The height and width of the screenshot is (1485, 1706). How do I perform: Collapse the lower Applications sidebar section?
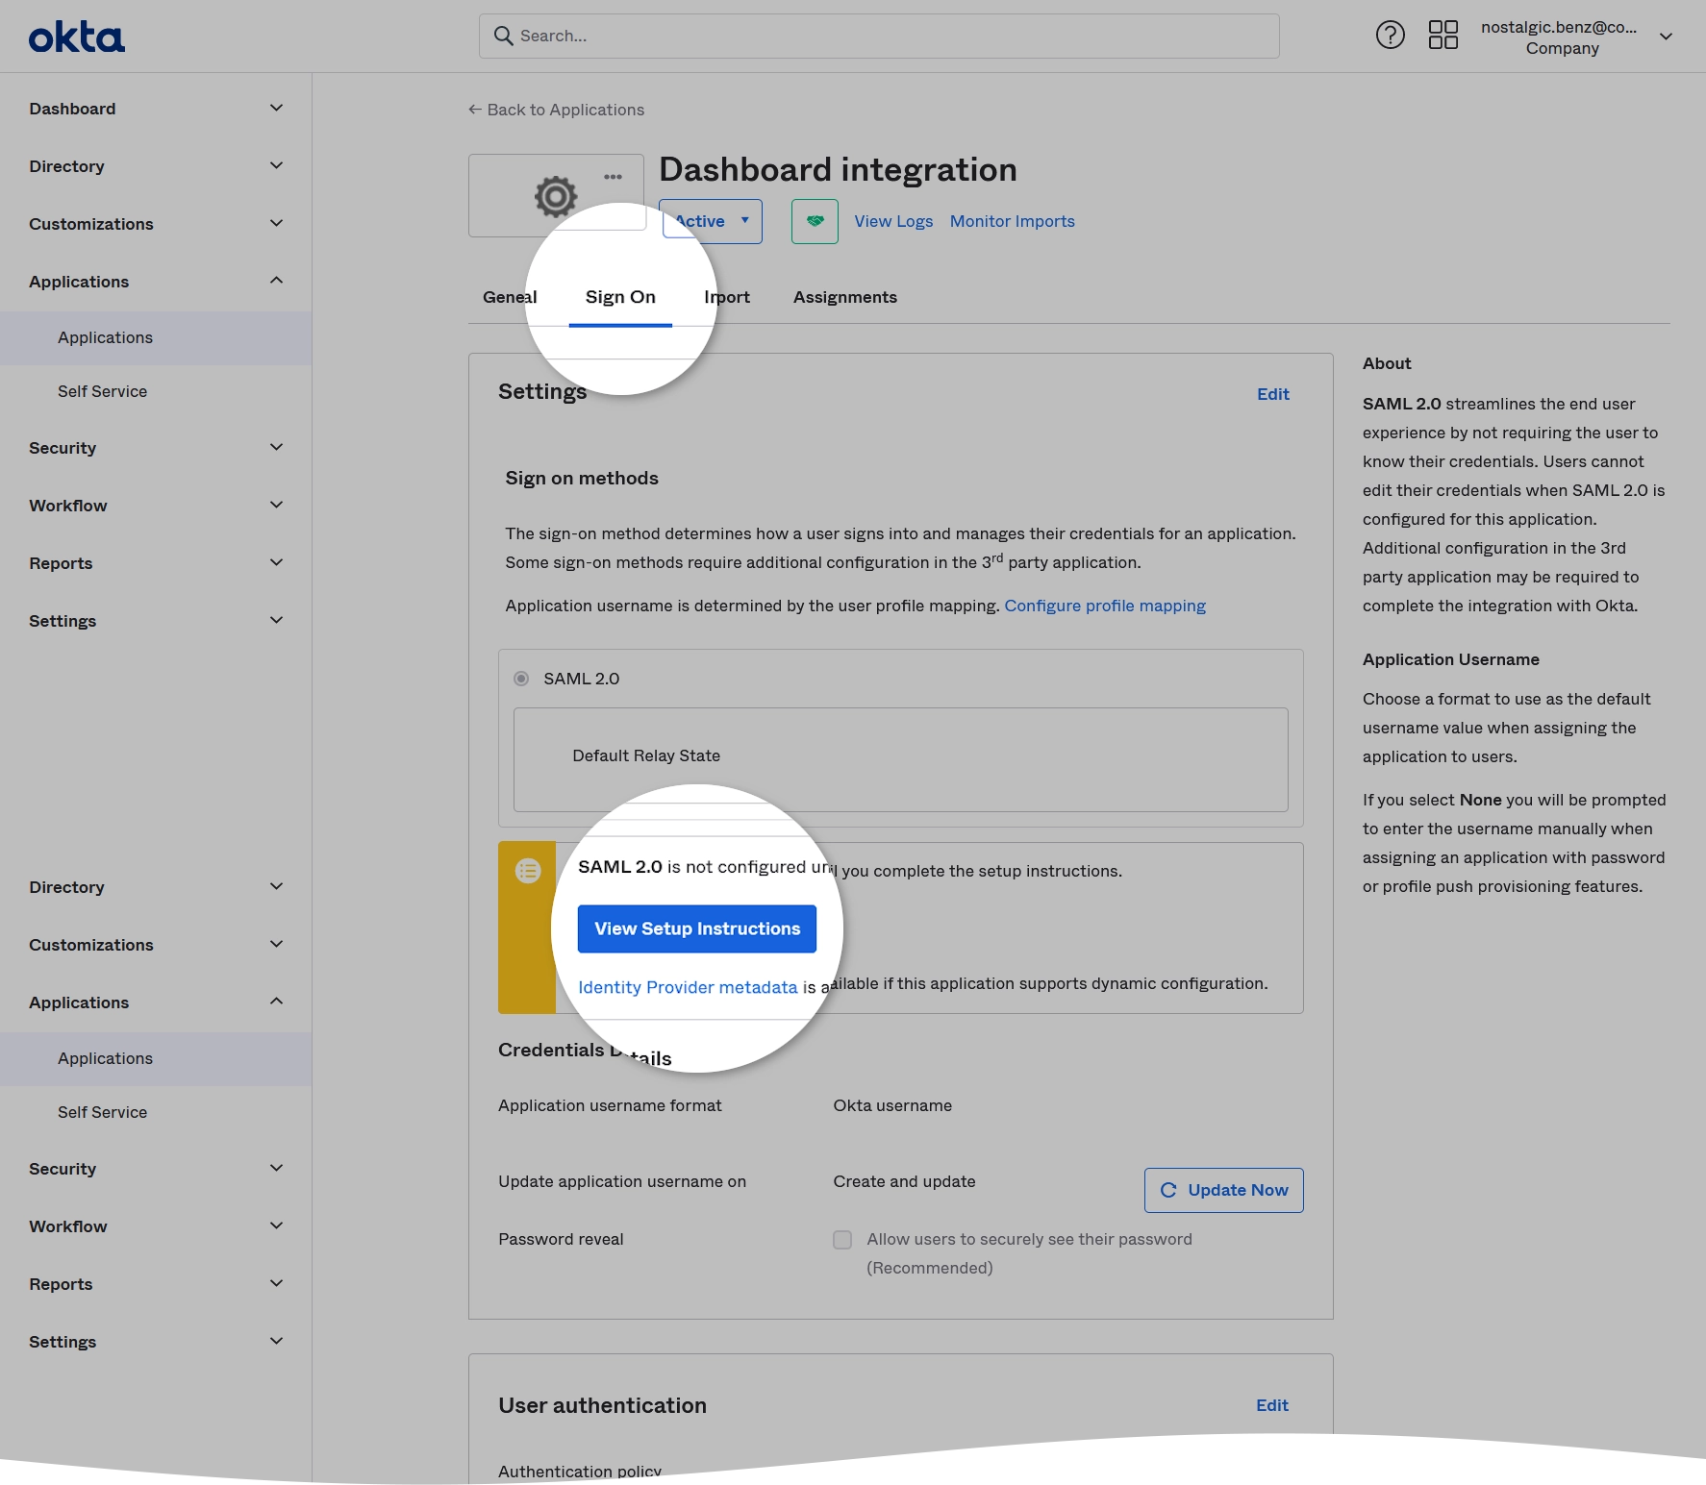(x=156, y=1002)
